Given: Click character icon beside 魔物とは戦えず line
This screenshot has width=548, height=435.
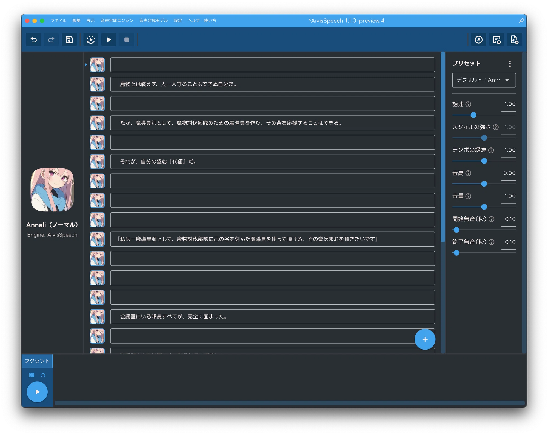Looking at the screenshot, I should [x=97, y=84].
